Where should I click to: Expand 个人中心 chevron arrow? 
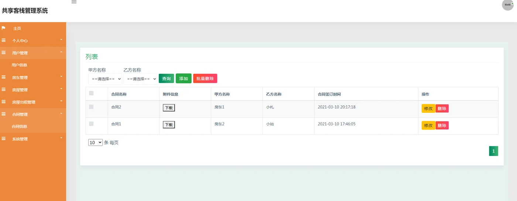61,39
